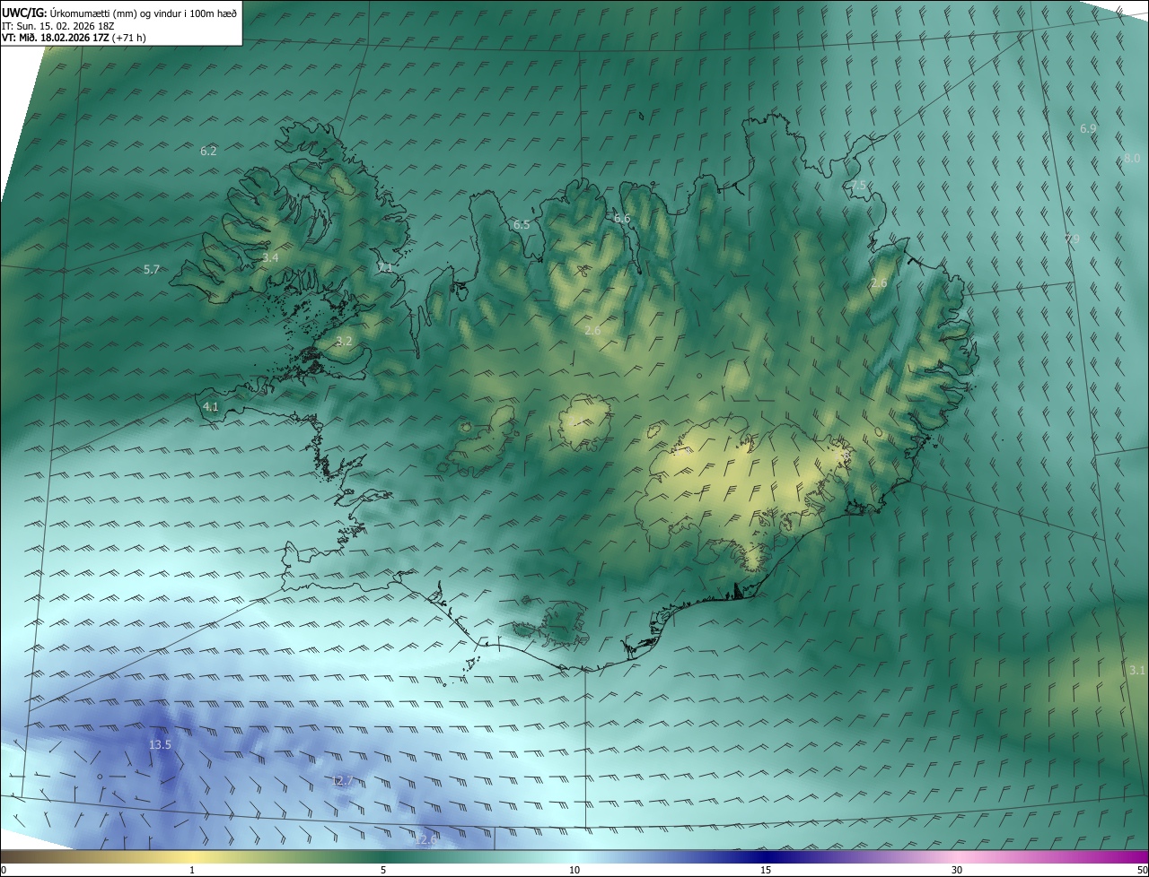Click the 15 tick on the color scale
1149x877 pixels.
766,870
